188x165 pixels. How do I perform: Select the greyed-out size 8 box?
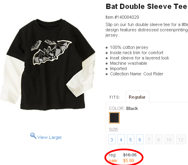tap(159, 139)
